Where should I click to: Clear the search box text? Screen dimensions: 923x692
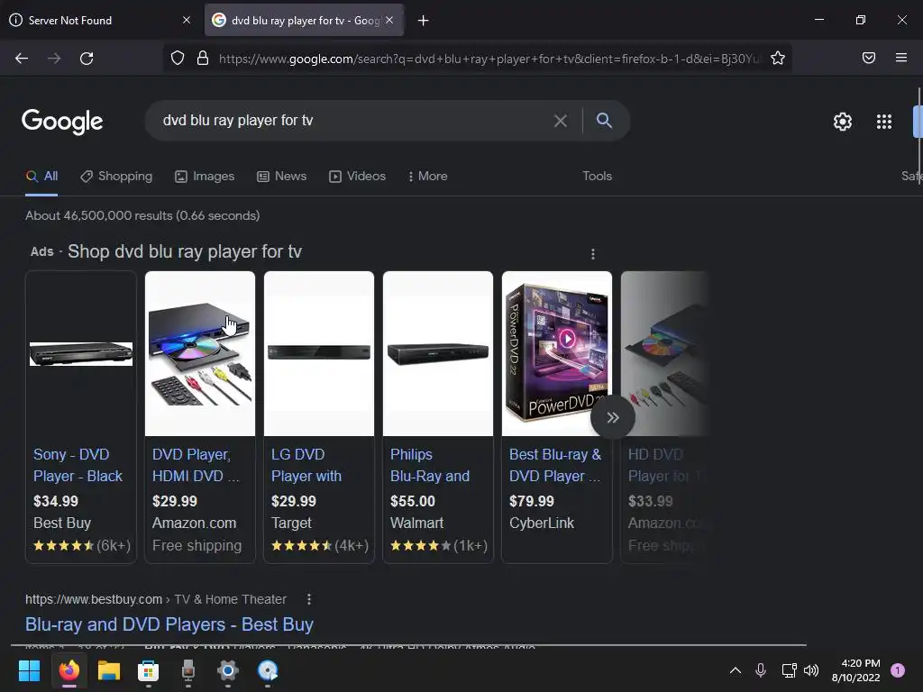561,121
